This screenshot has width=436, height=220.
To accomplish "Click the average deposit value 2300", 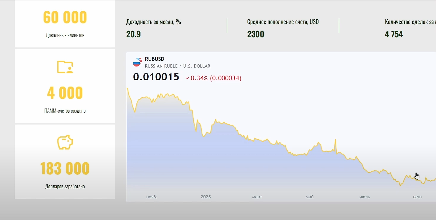I will pos(255,34).
